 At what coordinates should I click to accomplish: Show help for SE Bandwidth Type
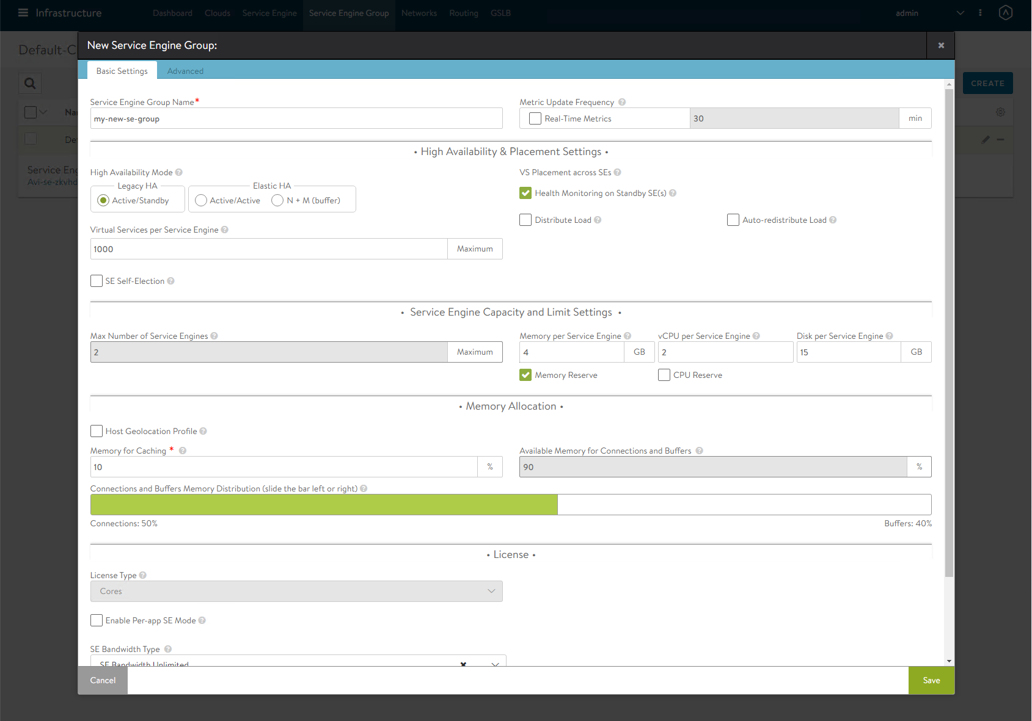click(x=168, y=649)
